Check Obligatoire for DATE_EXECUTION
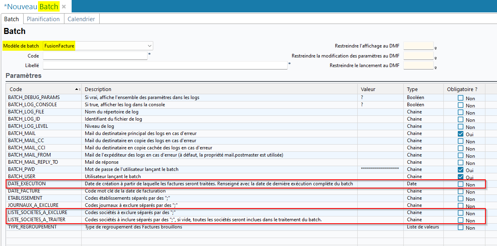The image size is (497, 246). [461, 184]
